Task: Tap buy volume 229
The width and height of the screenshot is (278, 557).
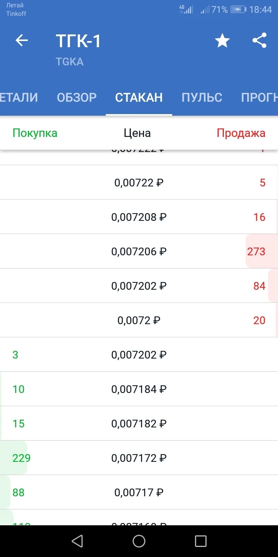Action: (22, 458)
